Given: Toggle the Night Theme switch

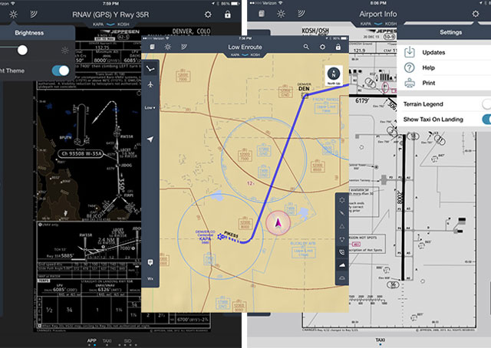Looking at the screenshot, I should pos(61,71).
